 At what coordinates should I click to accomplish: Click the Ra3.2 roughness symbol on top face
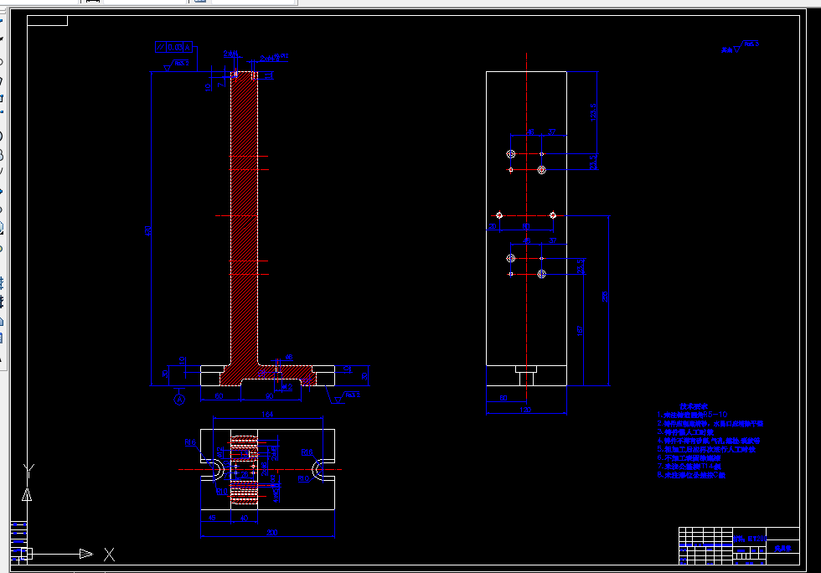pos(177,65)
